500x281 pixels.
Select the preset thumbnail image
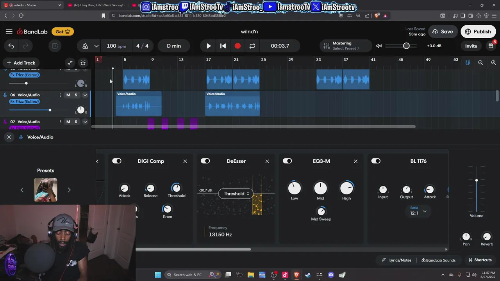coord(46,190)
